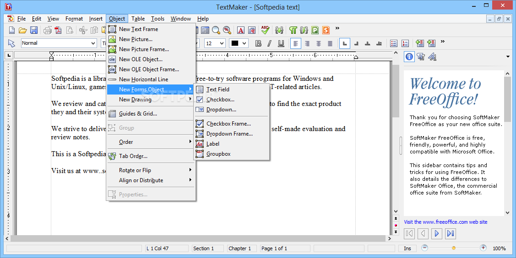The height and width of the screenshot is (258, 516).
Task: Select Groupbox from forms submenu
Action: pos(232,154)
